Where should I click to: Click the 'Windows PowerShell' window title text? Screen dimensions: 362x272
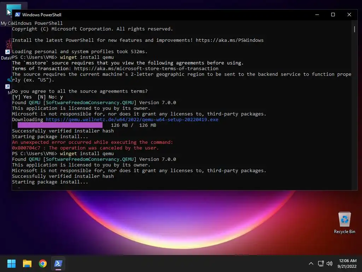(x=42, y=15)
